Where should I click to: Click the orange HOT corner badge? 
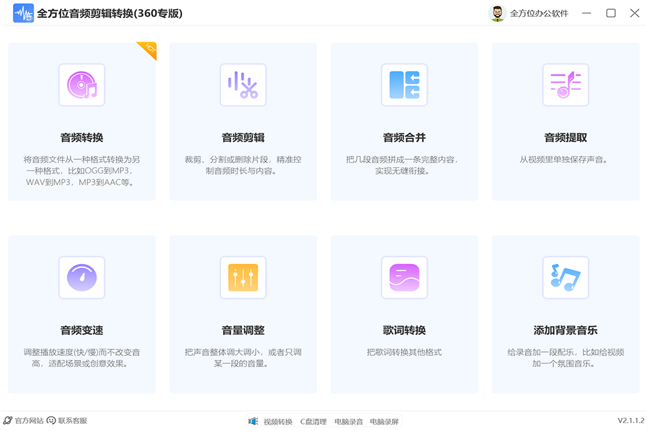149,49
